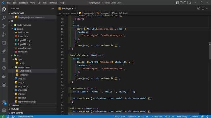Open Explorer Views and More Actions ellipsis

point(53,8)
